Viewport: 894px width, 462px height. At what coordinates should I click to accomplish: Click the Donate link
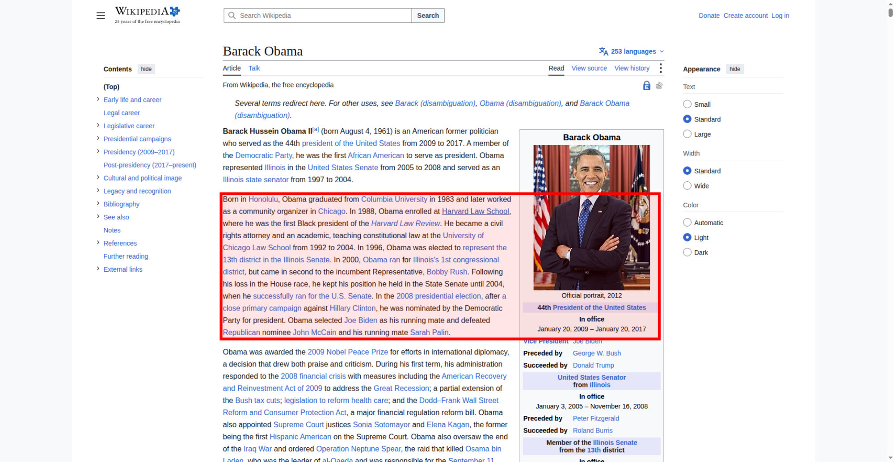pos(709,16)
